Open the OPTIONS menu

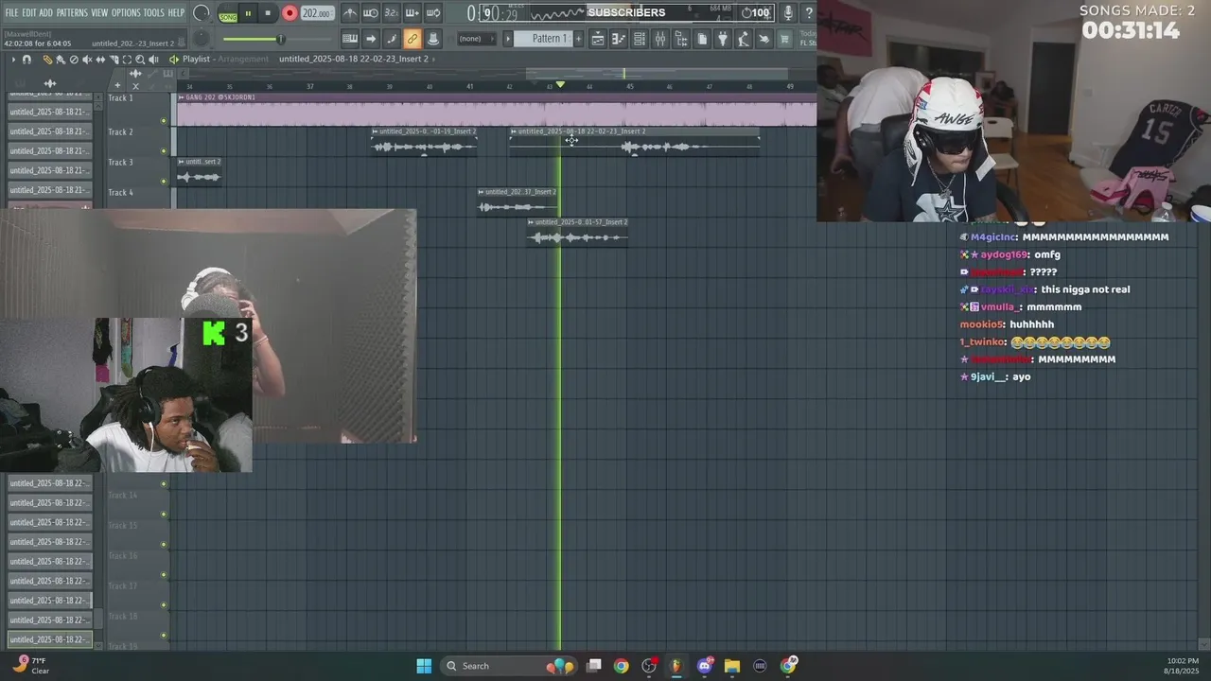[x=126, y=13]
